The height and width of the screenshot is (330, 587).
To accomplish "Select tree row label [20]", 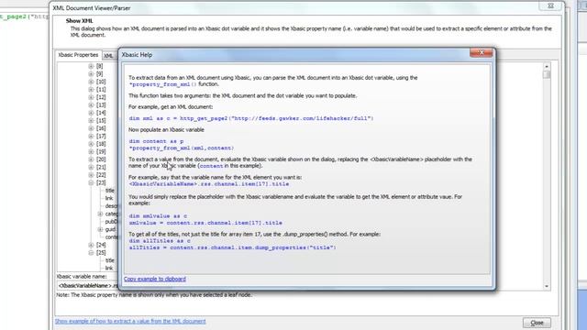I will 101,159.
